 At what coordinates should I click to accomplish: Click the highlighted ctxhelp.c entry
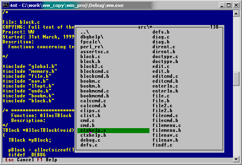(113, 131)
